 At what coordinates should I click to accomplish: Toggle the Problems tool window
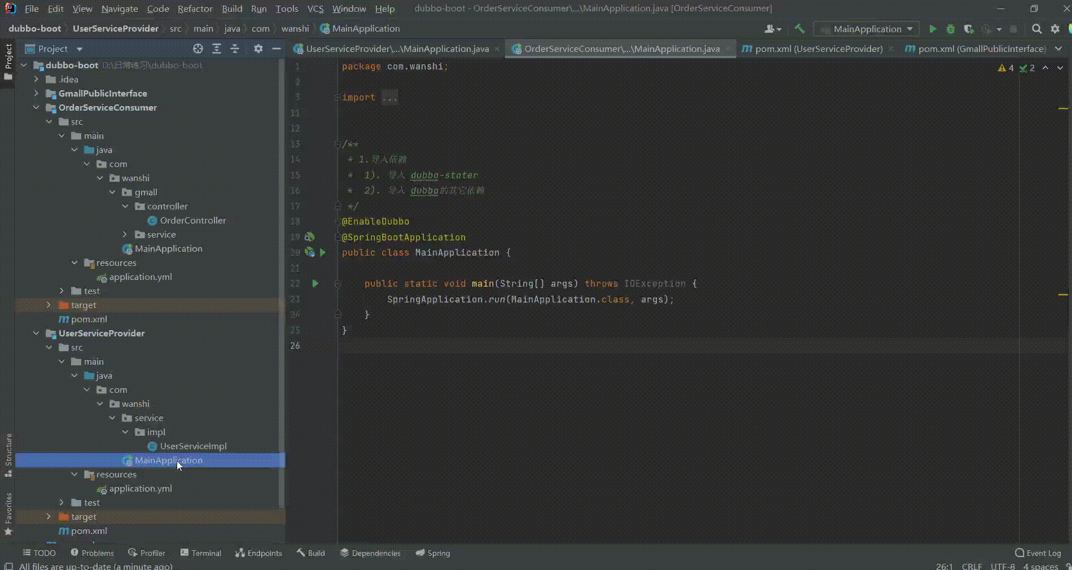tap(93, 553)
